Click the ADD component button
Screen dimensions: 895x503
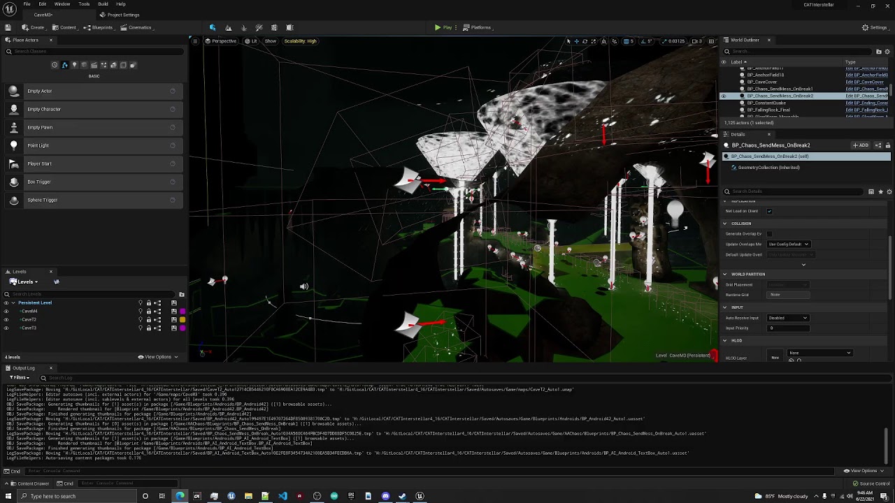click(860, 145)
